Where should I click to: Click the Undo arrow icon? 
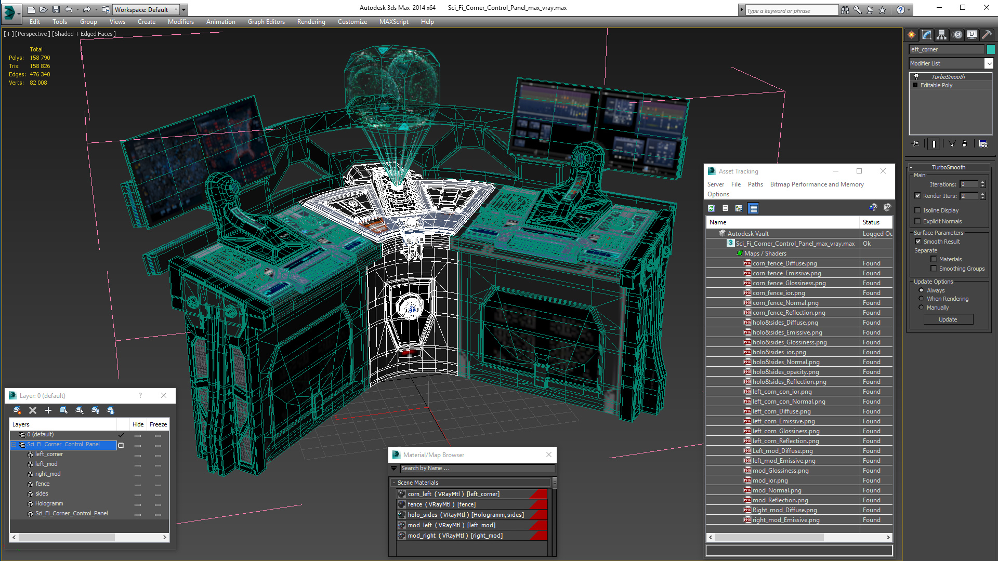click(x=68, y=9)
